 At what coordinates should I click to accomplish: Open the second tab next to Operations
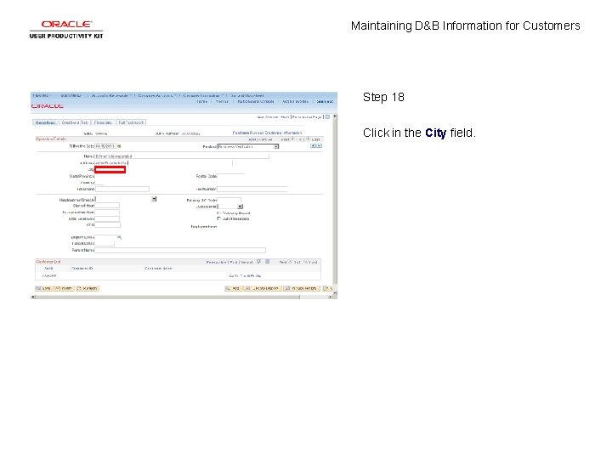point(75,122)
